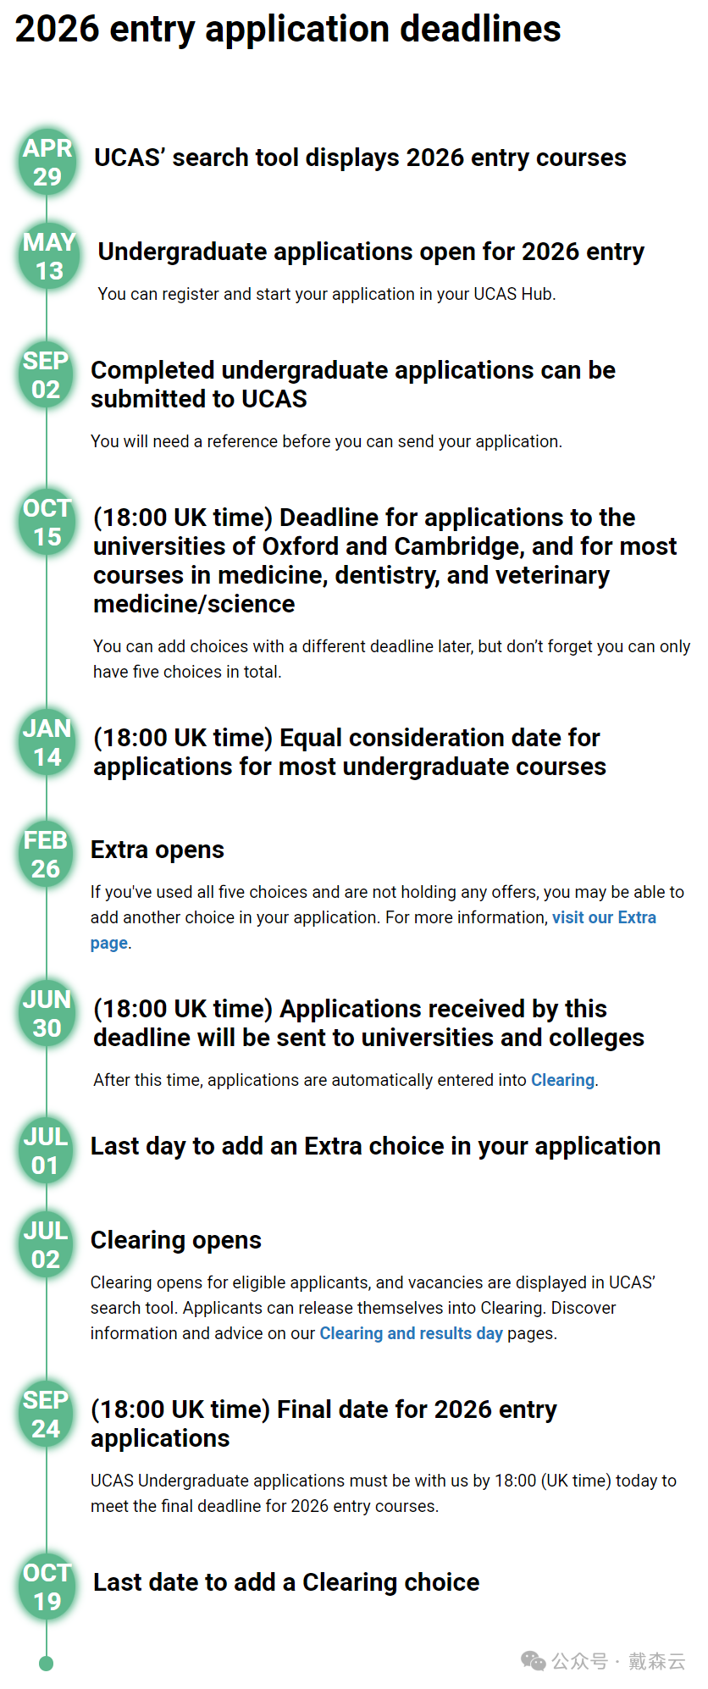Viewport: 708px width, 1689px height.
Task: Open the "Clearing and results day" link
Action: (411, 1333)
